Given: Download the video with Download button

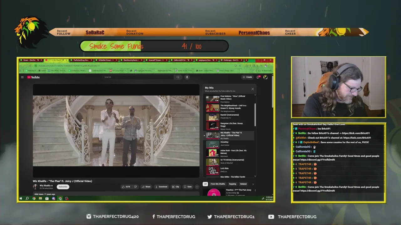Looking at the screenshot, I should click(161, 187).
